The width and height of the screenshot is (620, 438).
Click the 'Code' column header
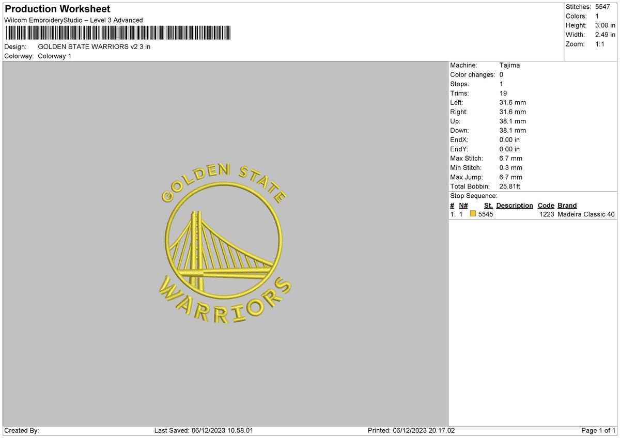tap(546, 205)
